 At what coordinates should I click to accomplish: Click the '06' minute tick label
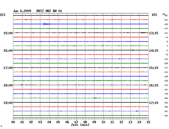coord(67,122)
